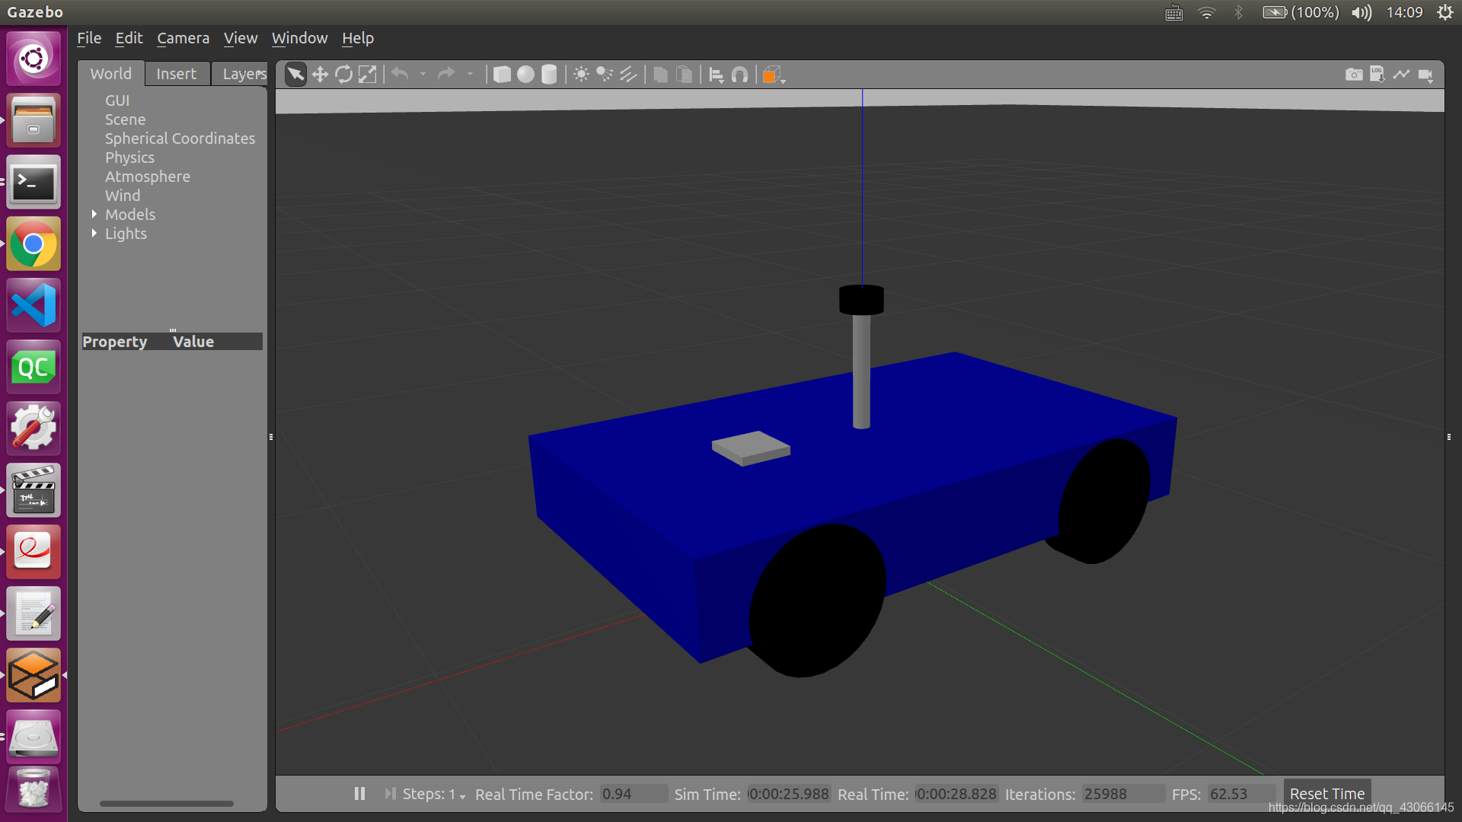Expand the Models tree item
The height and width of the screenshot is (822, 1462).
tap(94, 215)
